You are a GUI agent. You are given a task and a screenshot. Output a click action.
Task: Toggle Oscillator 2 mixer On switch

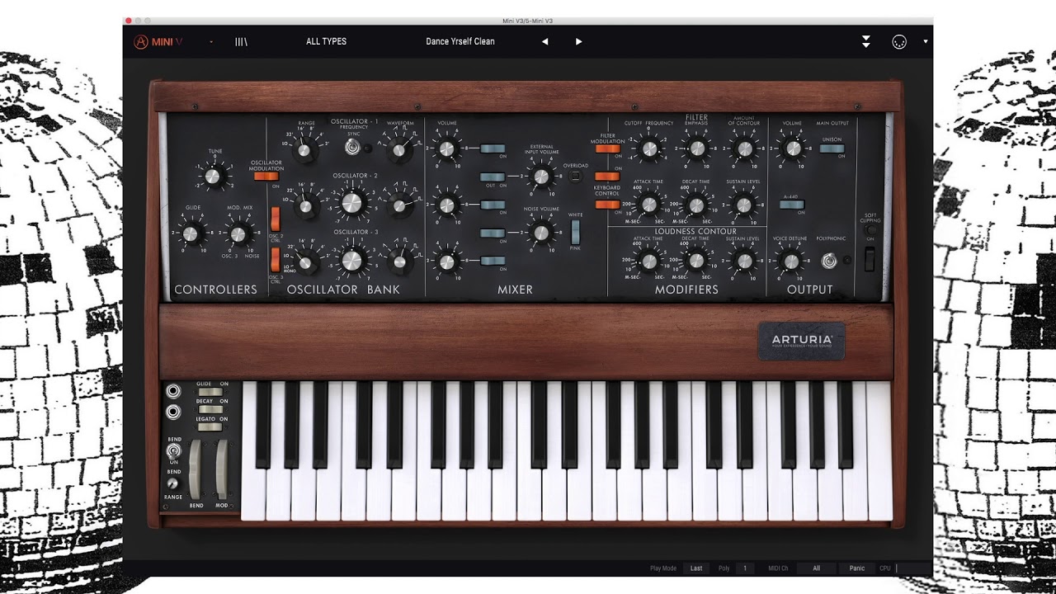493,205
